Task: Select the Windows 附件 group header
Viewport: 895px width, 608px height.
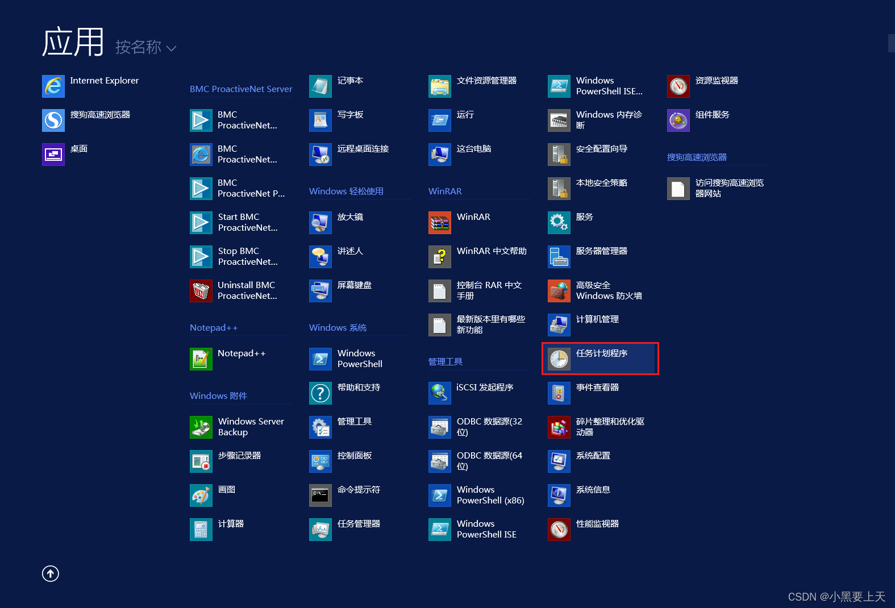Action: point(218,396)
